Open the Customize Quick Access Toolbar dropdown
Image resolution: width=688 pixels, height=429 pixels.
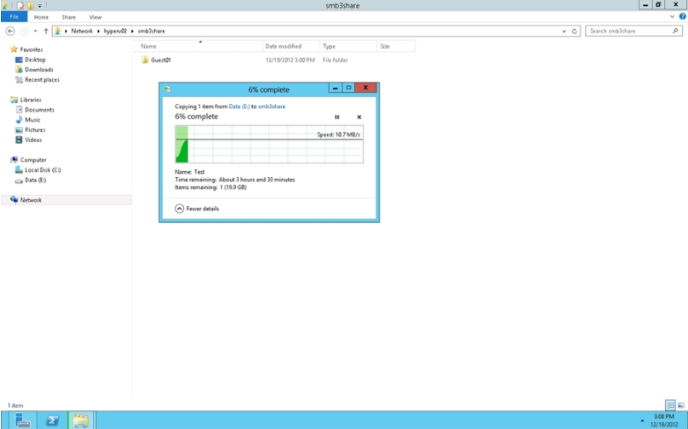(40, 5)
